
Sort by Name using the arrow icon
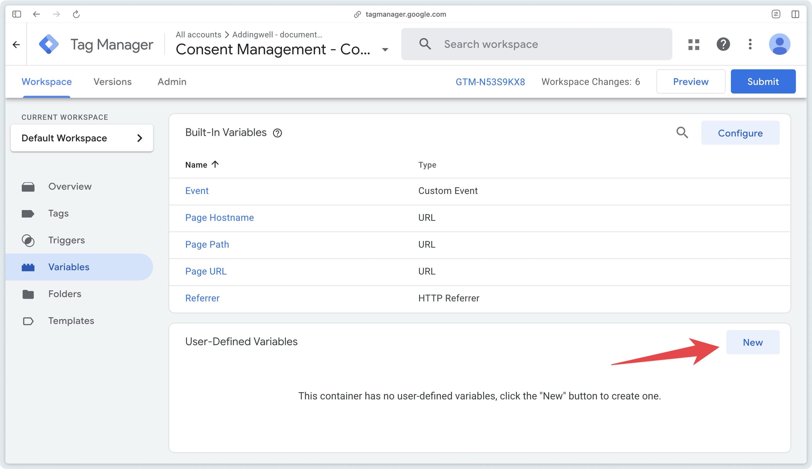215,164
